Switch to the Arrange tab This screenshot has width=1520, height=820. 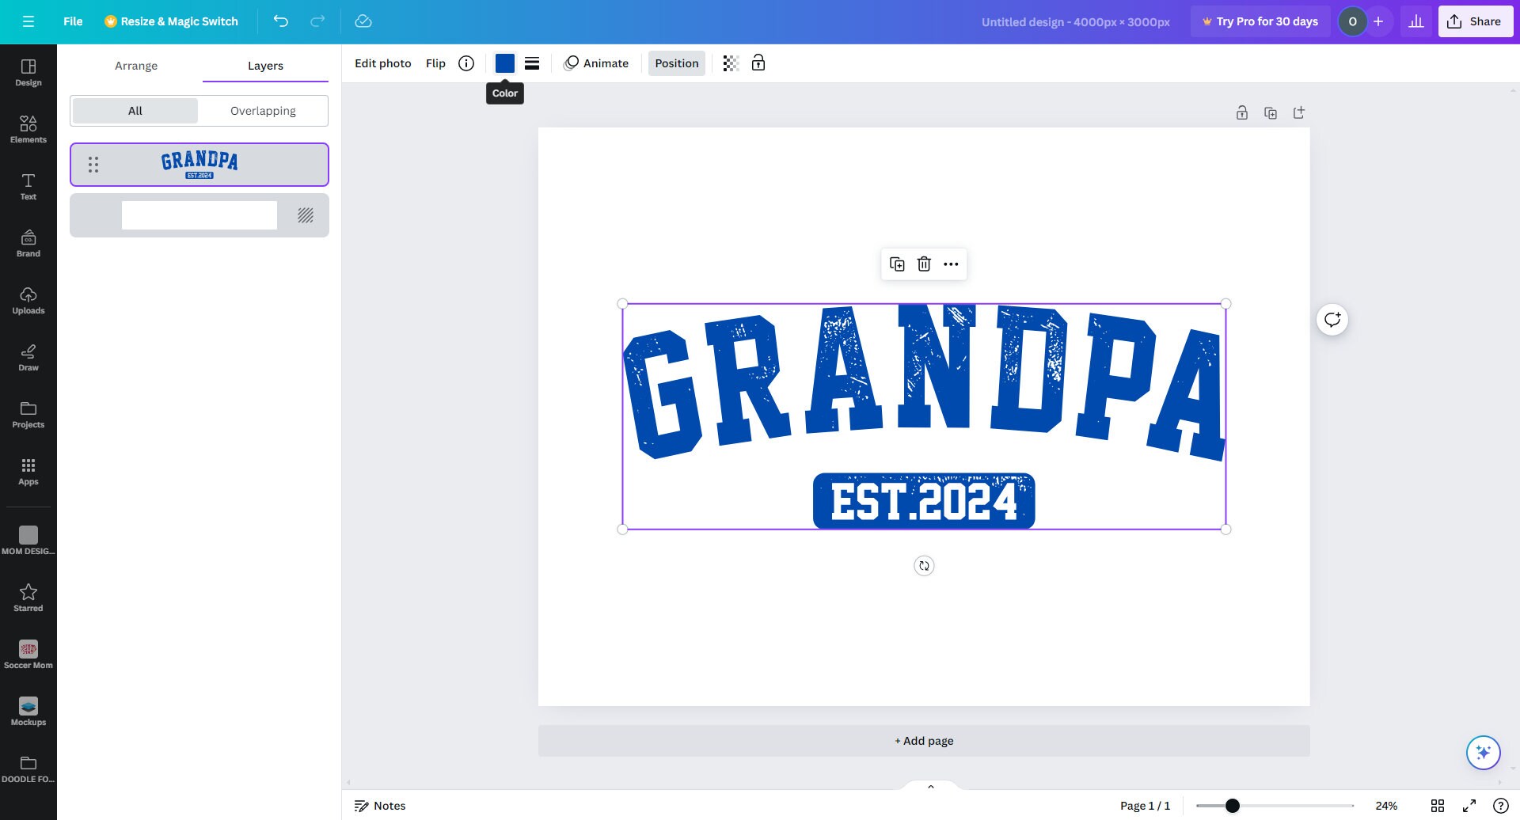pyautogui.click(x=135, y=66)
